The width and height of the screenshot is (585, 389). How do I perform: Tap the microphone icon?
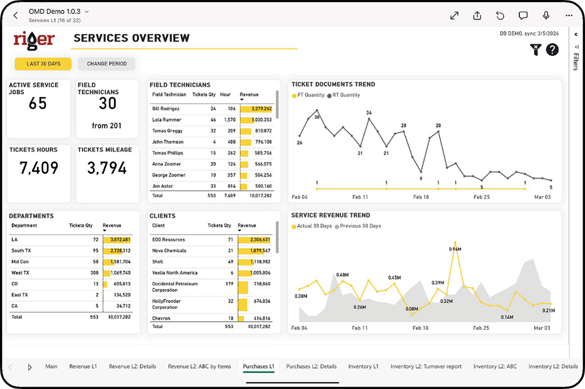pyautogui.click(x=546, y=16)
